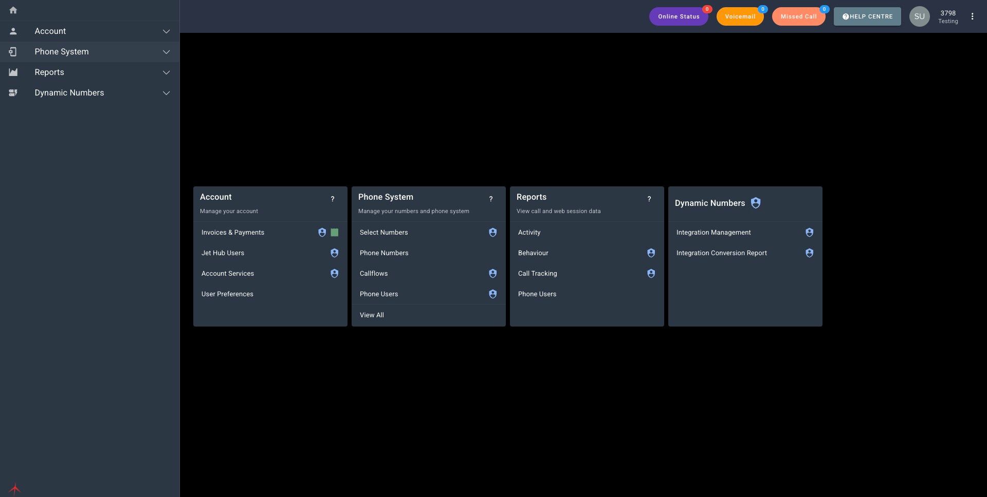
Task: Click the help question mark on Phone System card
Action: pos(491,199)
